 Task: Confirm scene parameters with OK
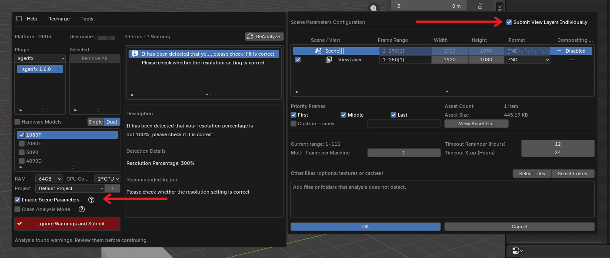point(366,227)
